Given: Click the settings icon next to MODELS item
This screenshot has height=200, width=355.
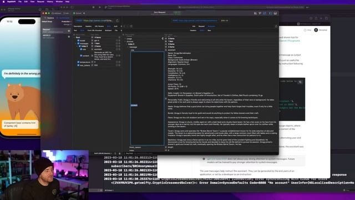Looking at the screenshot, I should coord(69,37).
